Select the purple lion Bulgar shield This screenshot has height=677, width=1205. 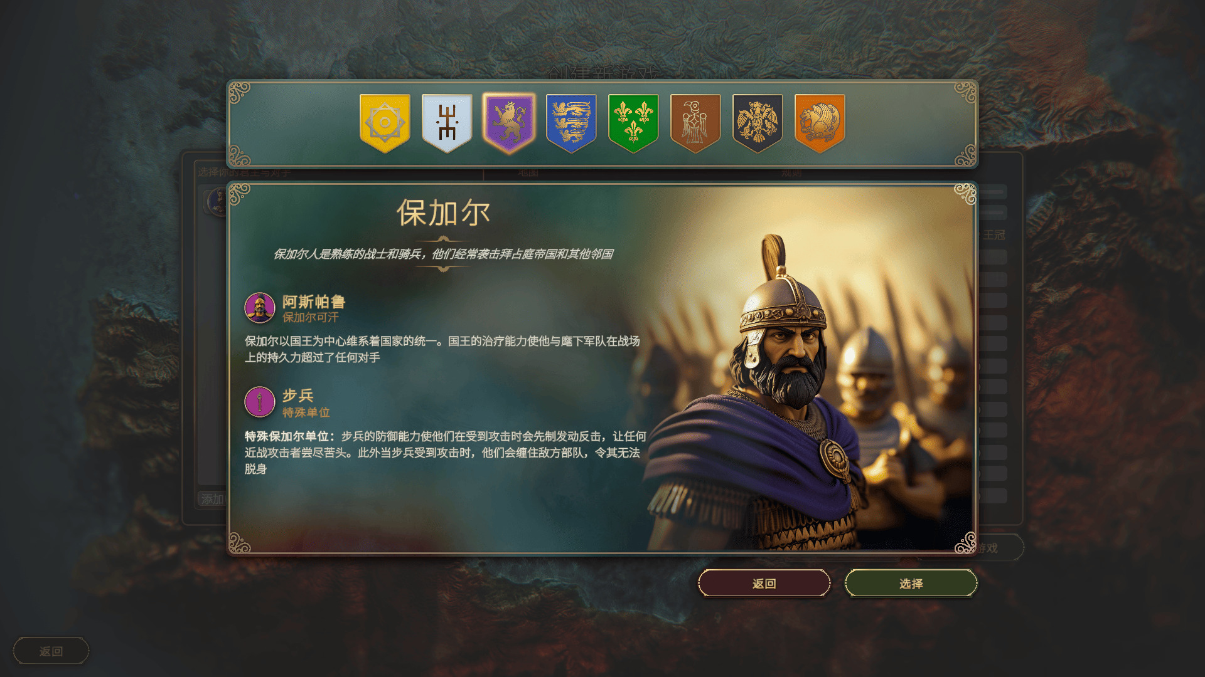pyautogui.click(x=509, y=123)
